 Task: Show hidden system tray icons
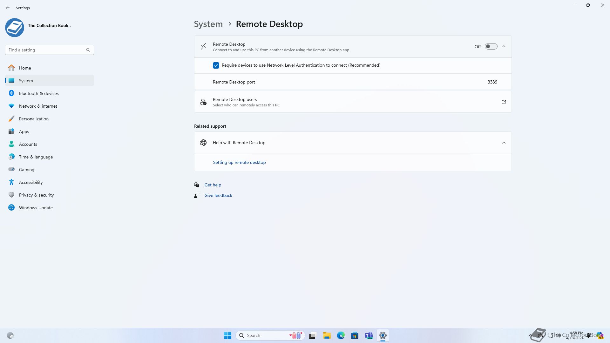pyautogui.click(x=530, y=335)
